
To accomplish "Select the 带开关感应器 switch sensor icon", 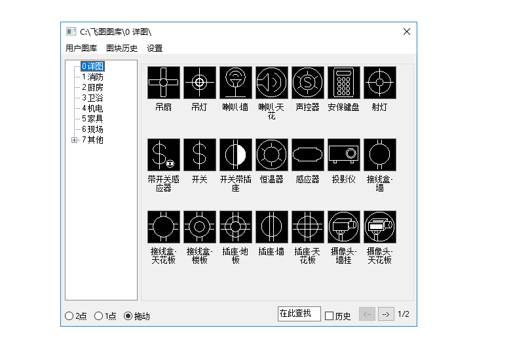I will (164, 155).
